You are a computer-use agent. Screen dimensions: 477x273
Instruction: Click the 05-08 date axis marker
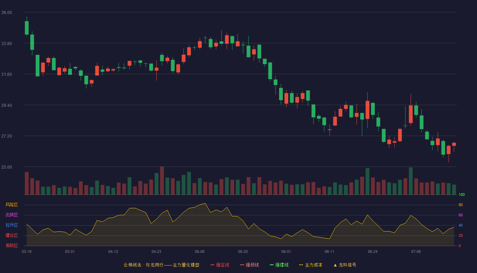200,252
